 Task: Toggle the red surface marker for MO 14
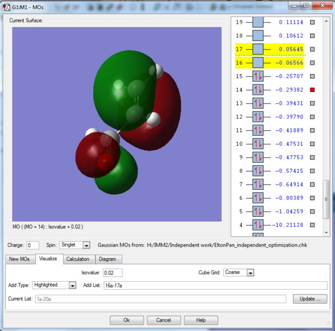[x=312, y=89]
